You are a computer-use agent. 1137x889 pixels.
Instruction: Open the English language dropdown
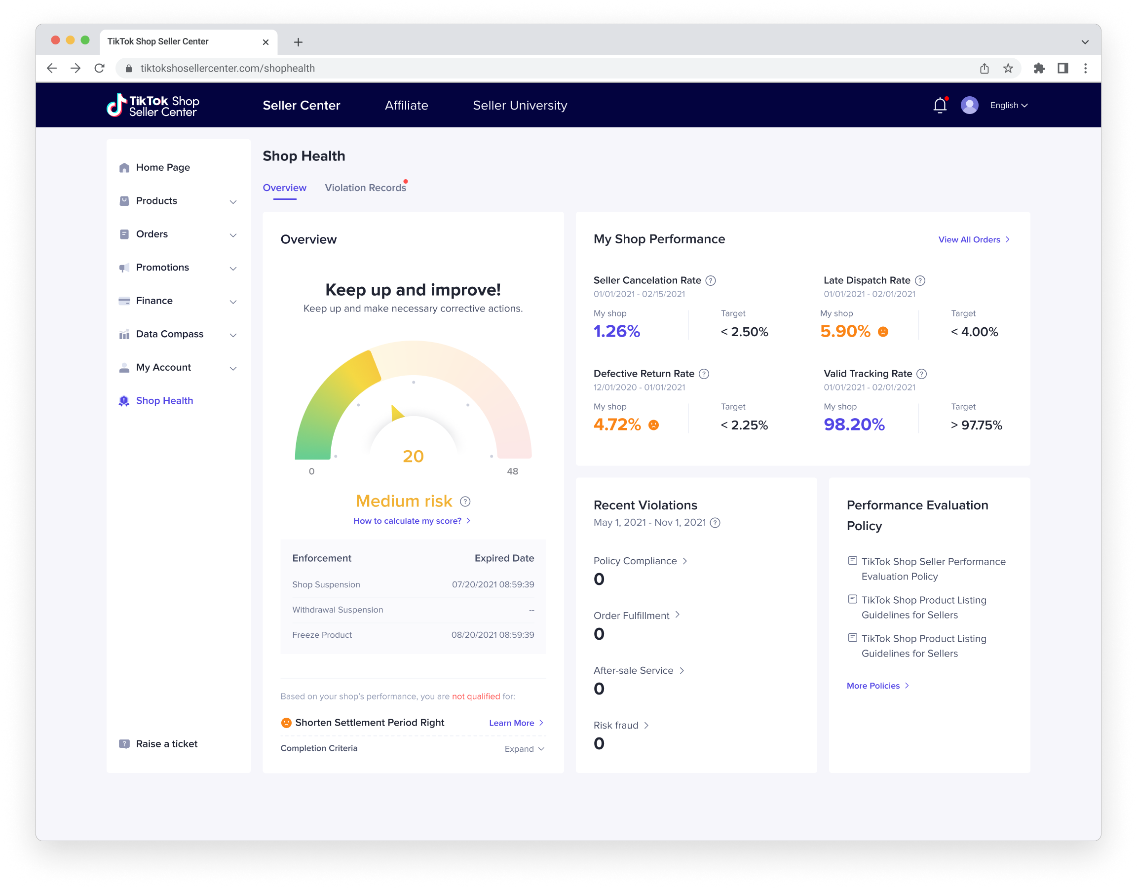pyautogui.click(x=1008, y=105)
